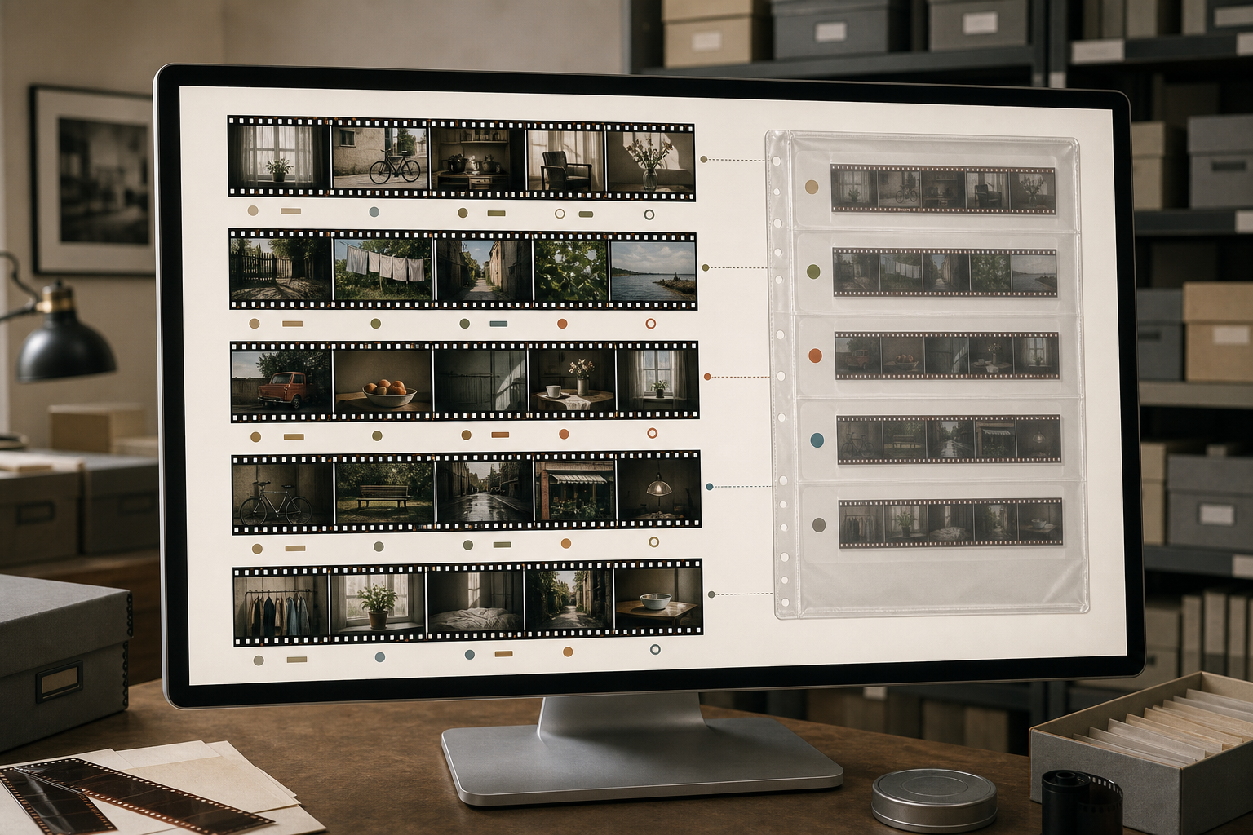
Task: Open the wet street frame in the fourth strip
Action: click(484, 493)
